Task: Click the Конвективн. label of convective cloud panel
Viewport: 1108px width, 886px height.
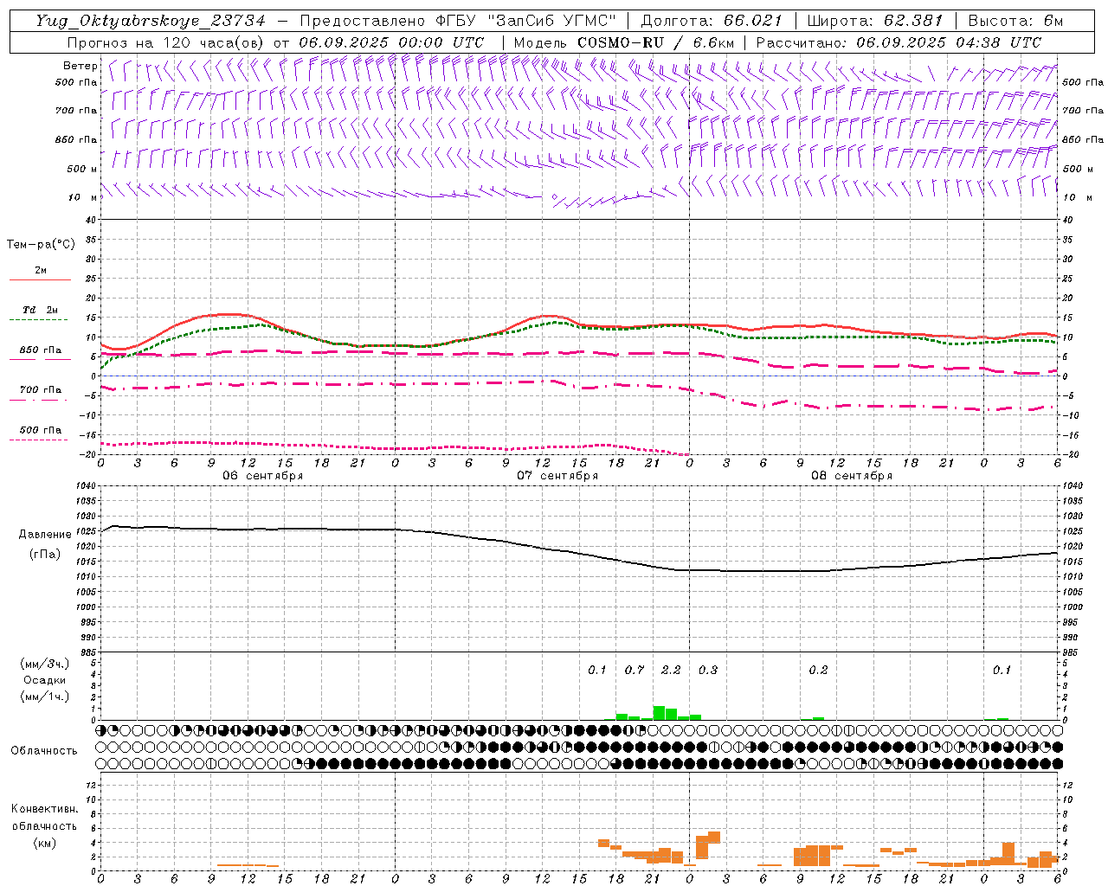Action: 44,809
